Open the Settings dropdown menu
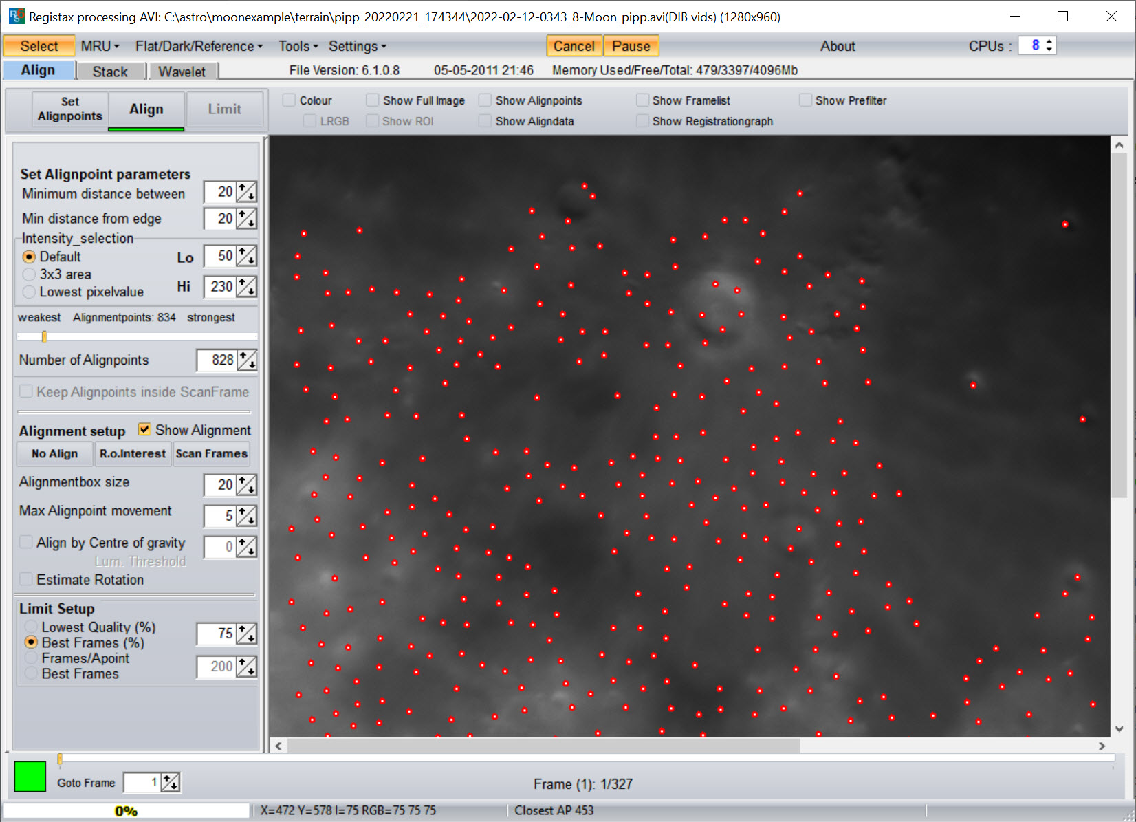 (x=357, y=46)
